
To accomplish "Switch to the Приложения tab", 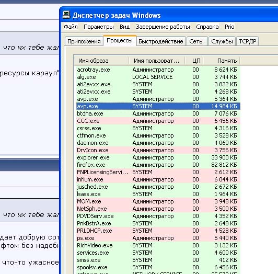I will tap(84, 41).
